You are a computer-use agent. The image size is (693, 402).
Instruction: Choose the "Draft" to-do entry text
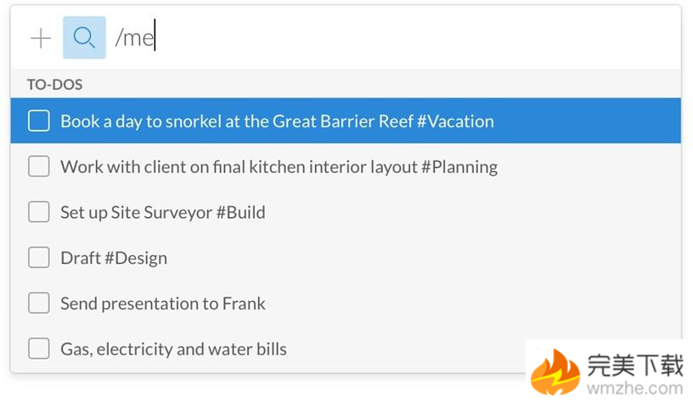click(x=81, y=258)
